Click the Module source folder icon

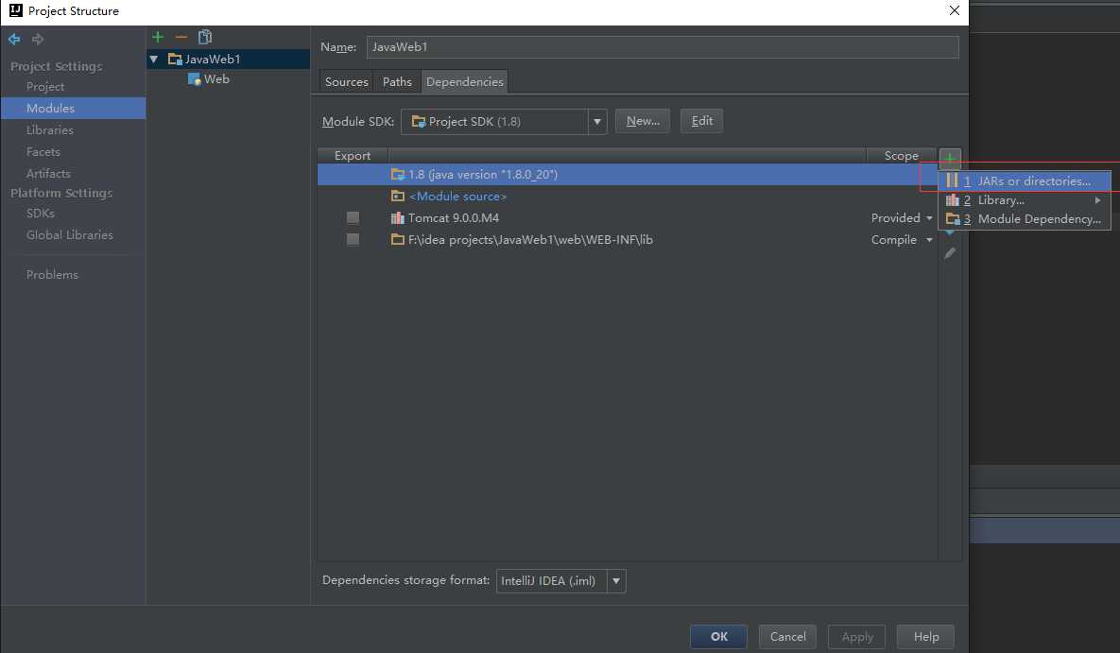pyautogui.click(x=398, y=196)
